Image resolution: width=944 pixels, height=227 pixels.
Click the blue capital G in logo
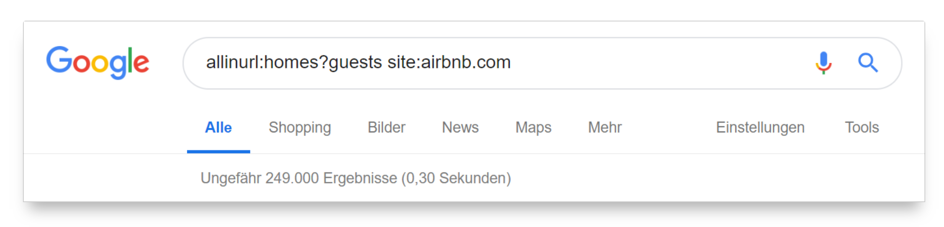coord(59,60)
